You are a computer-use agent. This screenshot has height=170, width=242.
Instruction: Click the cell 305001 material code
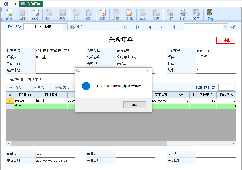(x=24, y=101)
